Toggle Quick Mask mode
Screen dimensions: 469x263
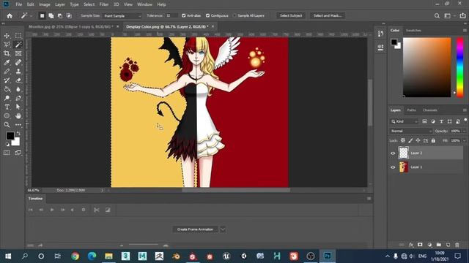coord(7,153)
